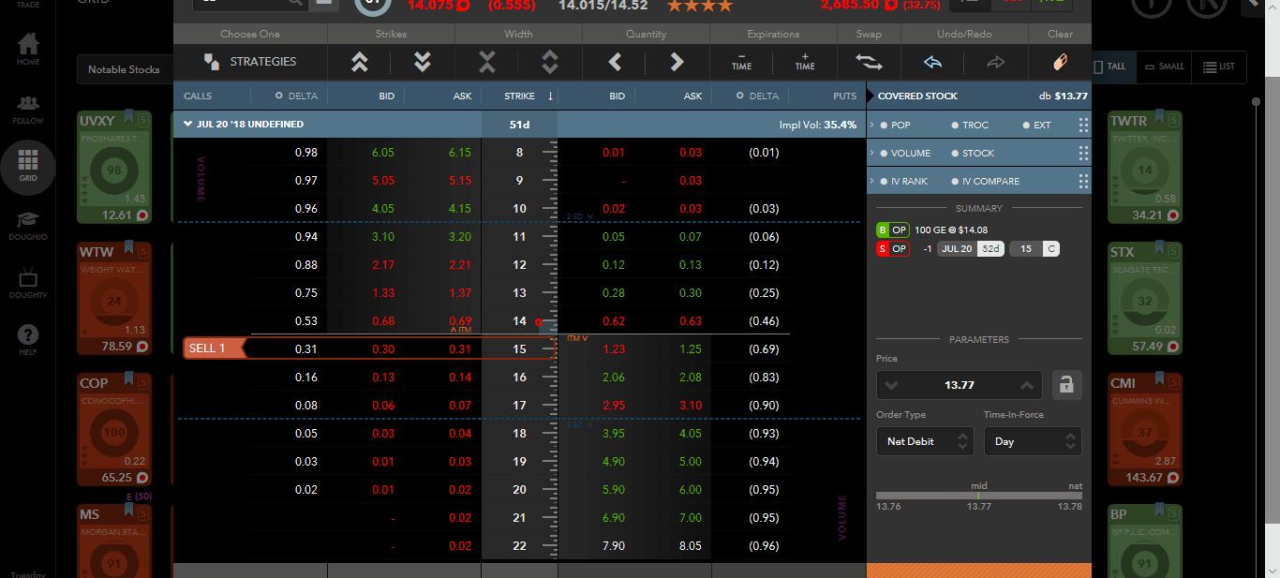This screenshot has height=578, width=1280.
Task: Click the Clear order eraser icon
Action: tap(1060, 62)
